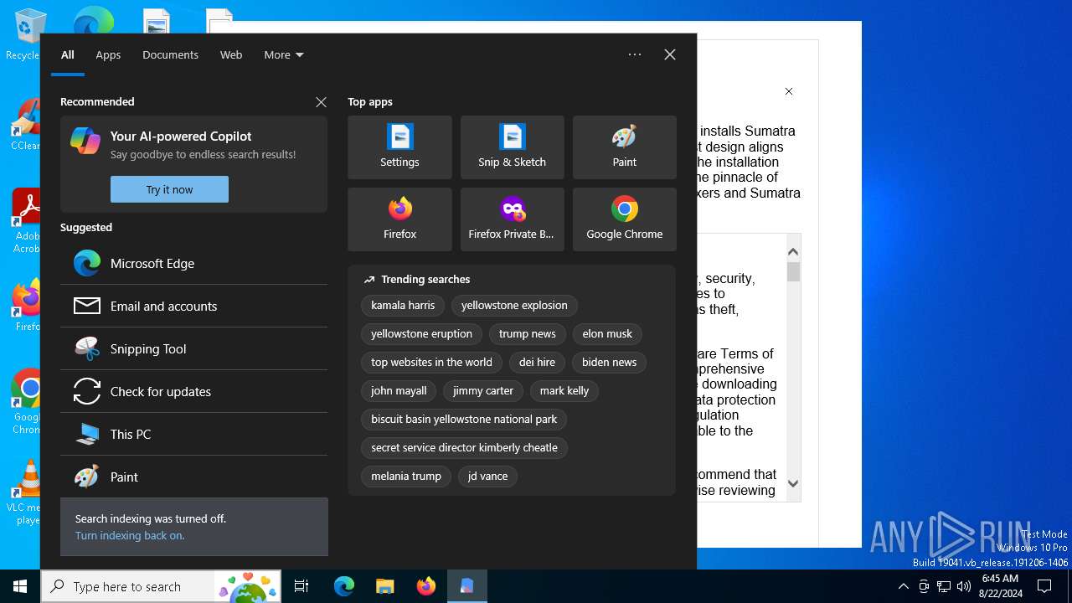The image size is (1072, 603).
Task: Open Email and accounts suggestion
Action: [193, 306]
